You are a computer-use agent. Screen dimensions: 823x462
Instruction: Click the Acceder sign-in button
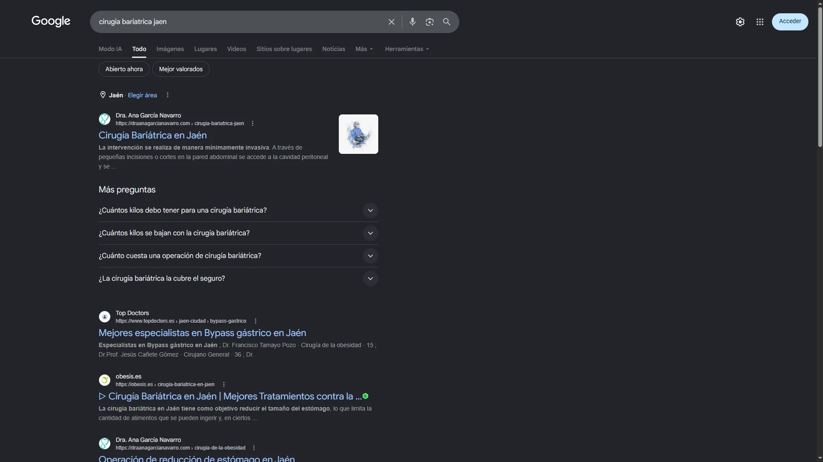point(790,21)
